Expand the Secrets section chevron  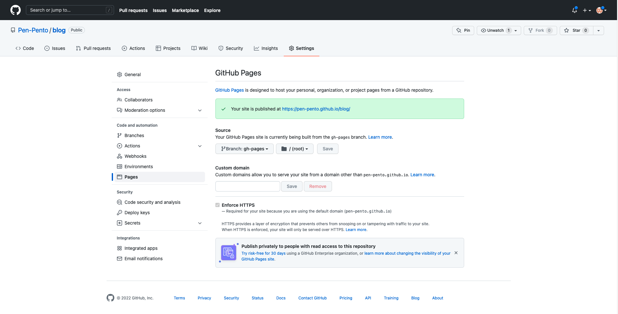pos(200,223)
